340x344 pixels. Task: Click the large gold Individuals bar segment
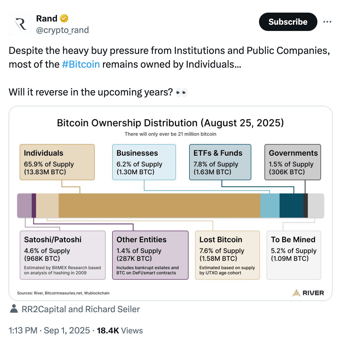point(159,206)
